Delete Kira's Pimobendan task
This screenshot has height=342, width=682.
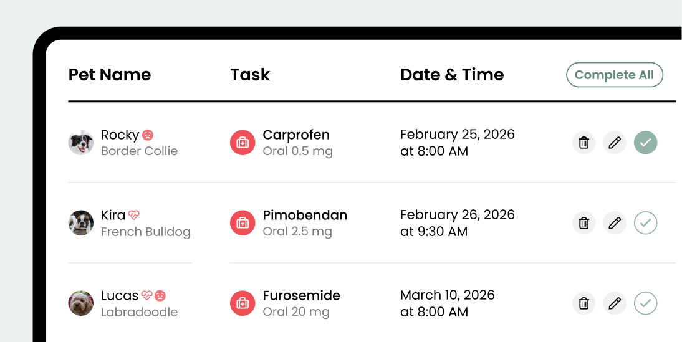tap(584, 223)
